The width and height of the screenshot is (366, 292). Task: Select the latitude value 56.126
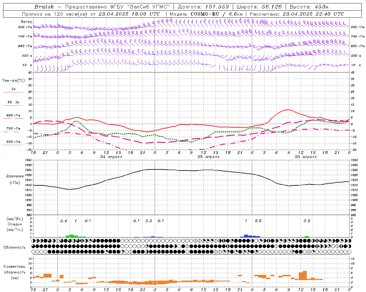pos(272,7)
